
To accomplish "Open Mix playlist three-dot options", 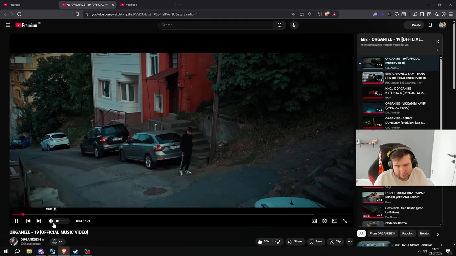I will coord(437,51).
